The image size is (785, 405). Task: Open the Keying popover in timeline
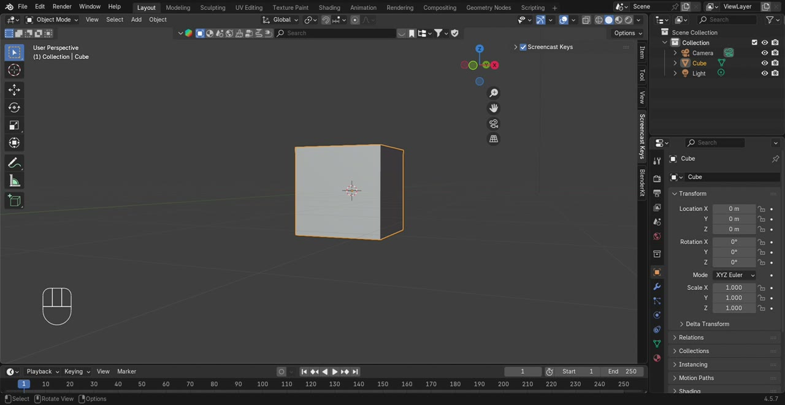(x=77, y=372)
